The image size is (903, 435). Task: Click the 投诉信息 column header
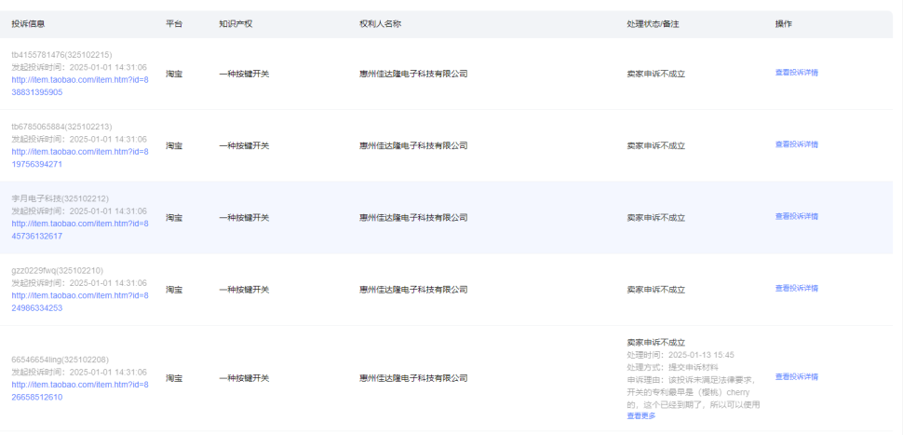coord(28,23)
